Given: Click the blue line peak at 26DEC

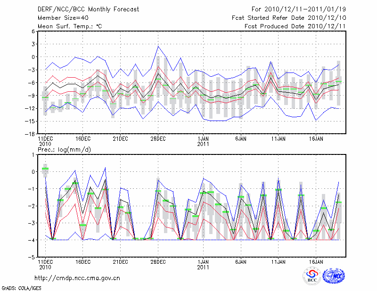Looking at the screenshot, I should pyautogui.click(x=158, y=46).
